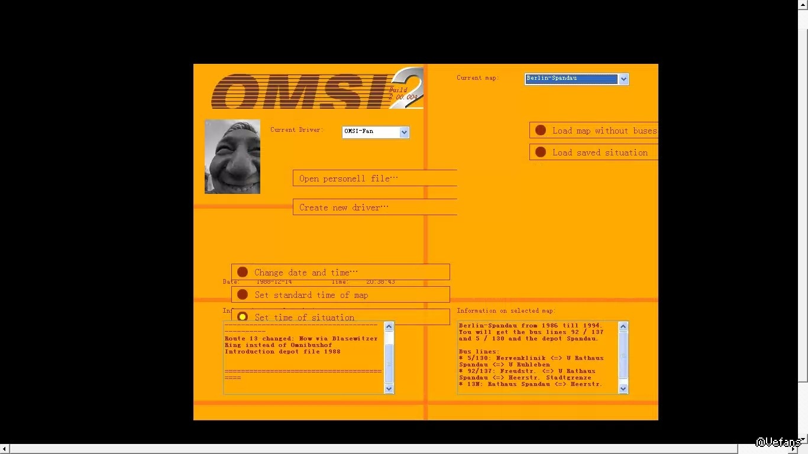Click the window horizontal scrollbar thumb
The width and height of the screenshot is (808, 454).
tap(374, 449)
